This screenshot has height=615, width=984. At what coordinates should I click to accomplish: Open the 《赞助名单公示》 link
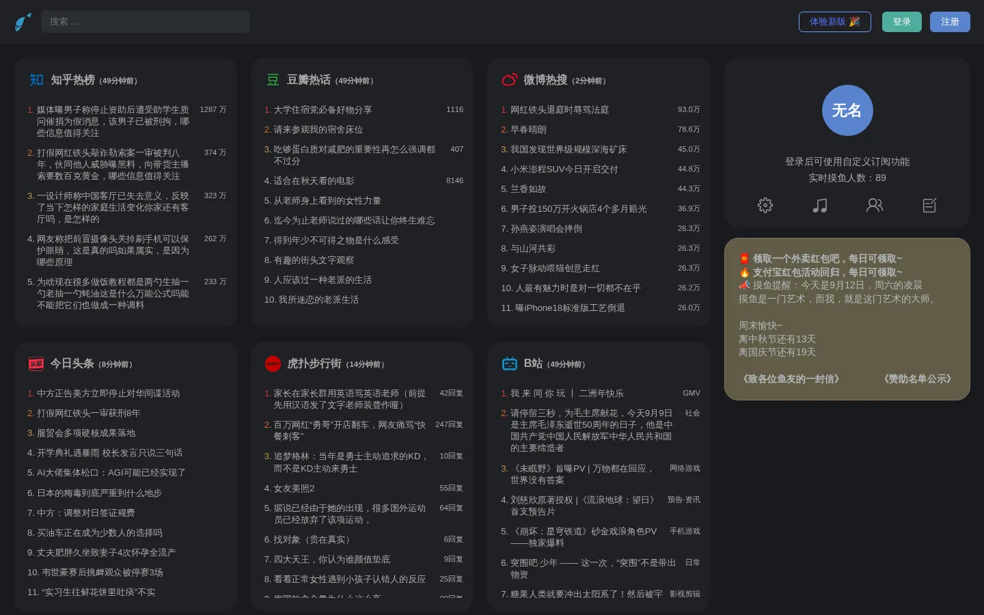click(918, 379)
